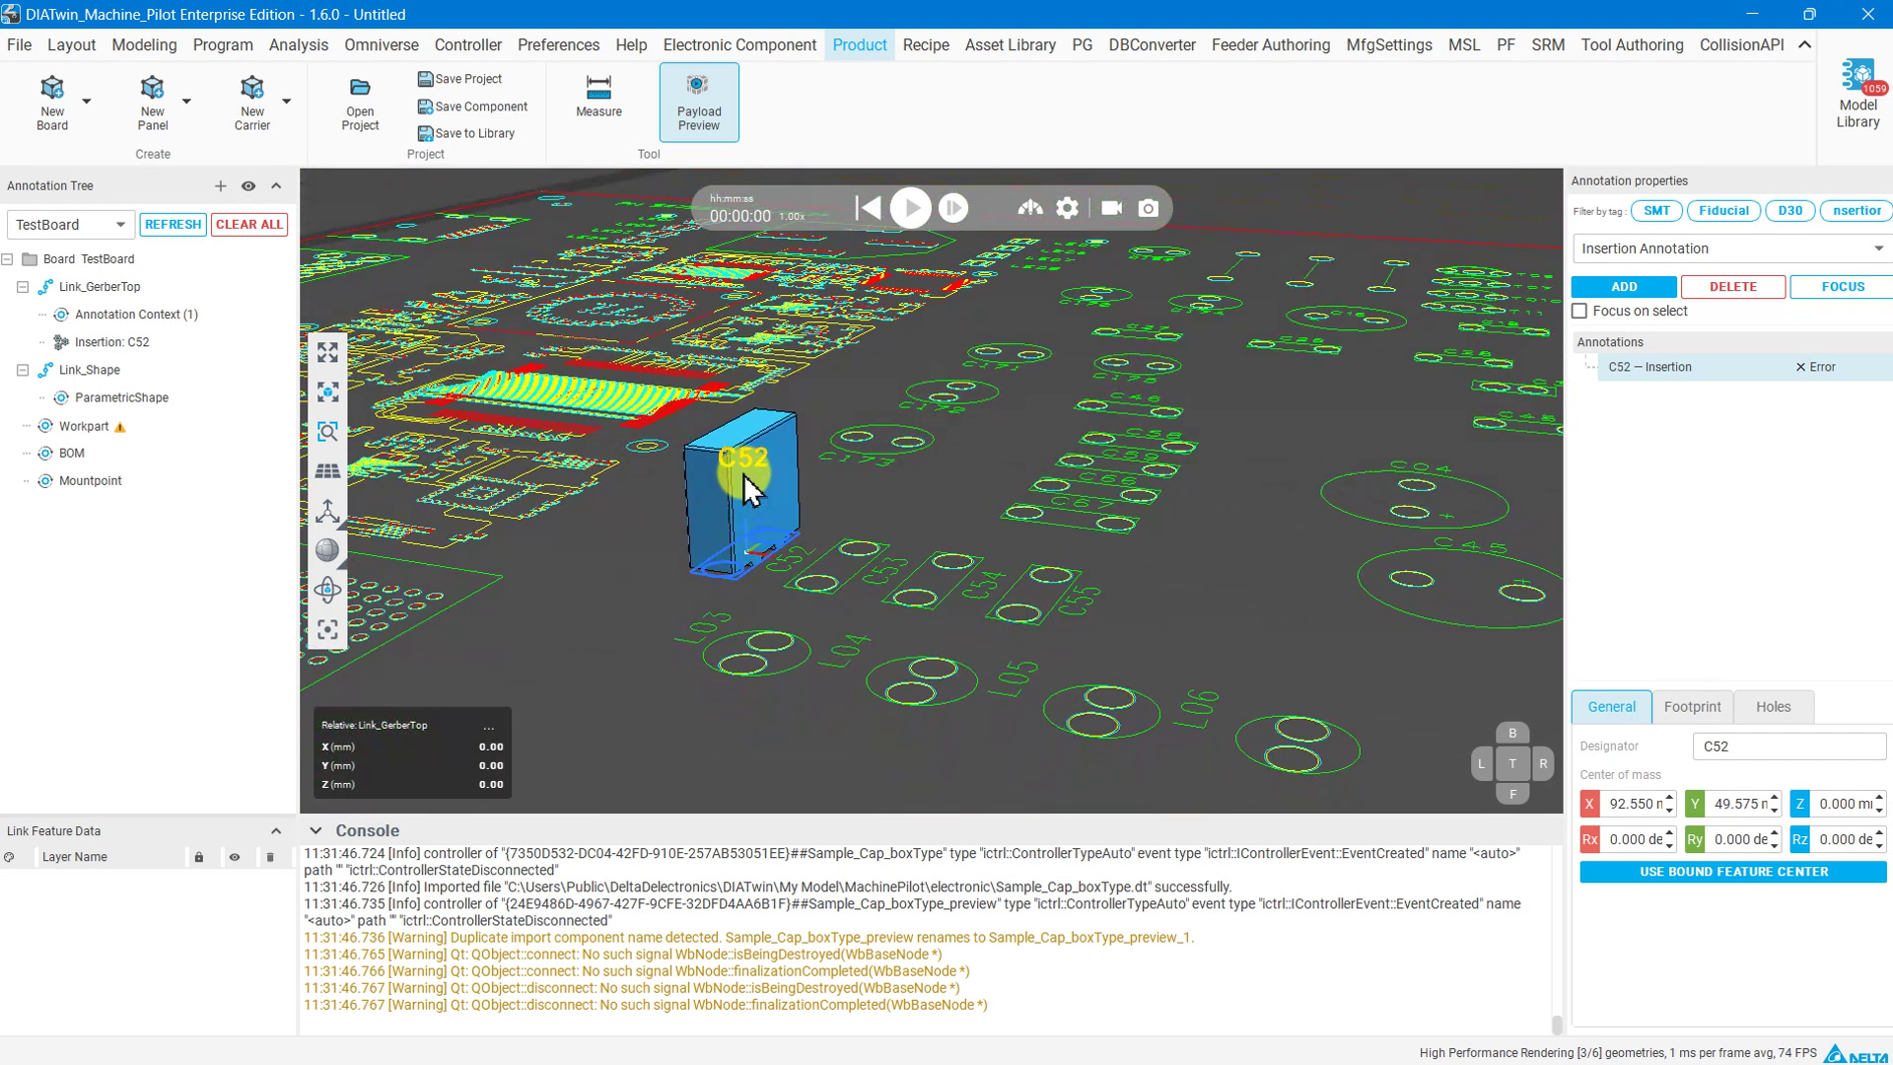This screenshot has height=1065, width=1893.
Task: Increase the X center of mass value
Action: pyautogui.click(x=1669, y=798)
